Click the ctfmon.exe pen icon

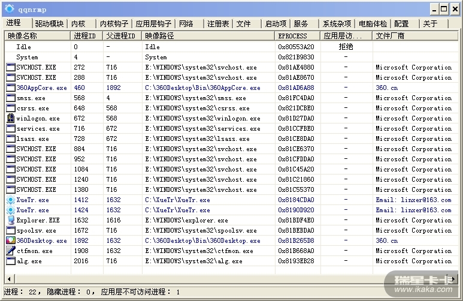(x=11, y=251)
